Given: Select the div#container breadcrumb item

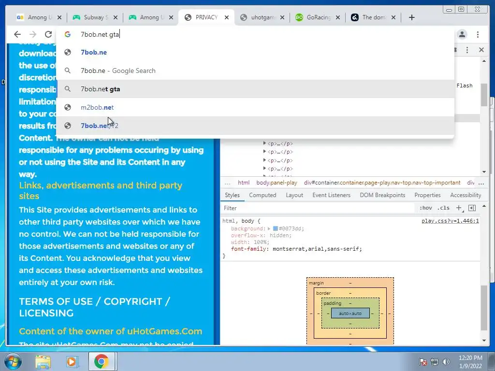Looking at the screenshot, I should point(382,183).
